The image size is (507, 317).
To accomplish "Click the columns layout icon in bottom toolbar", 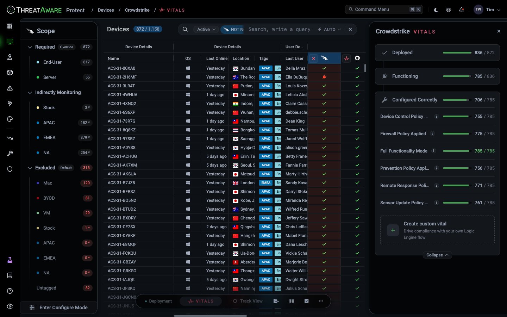I will coord(292,301).
